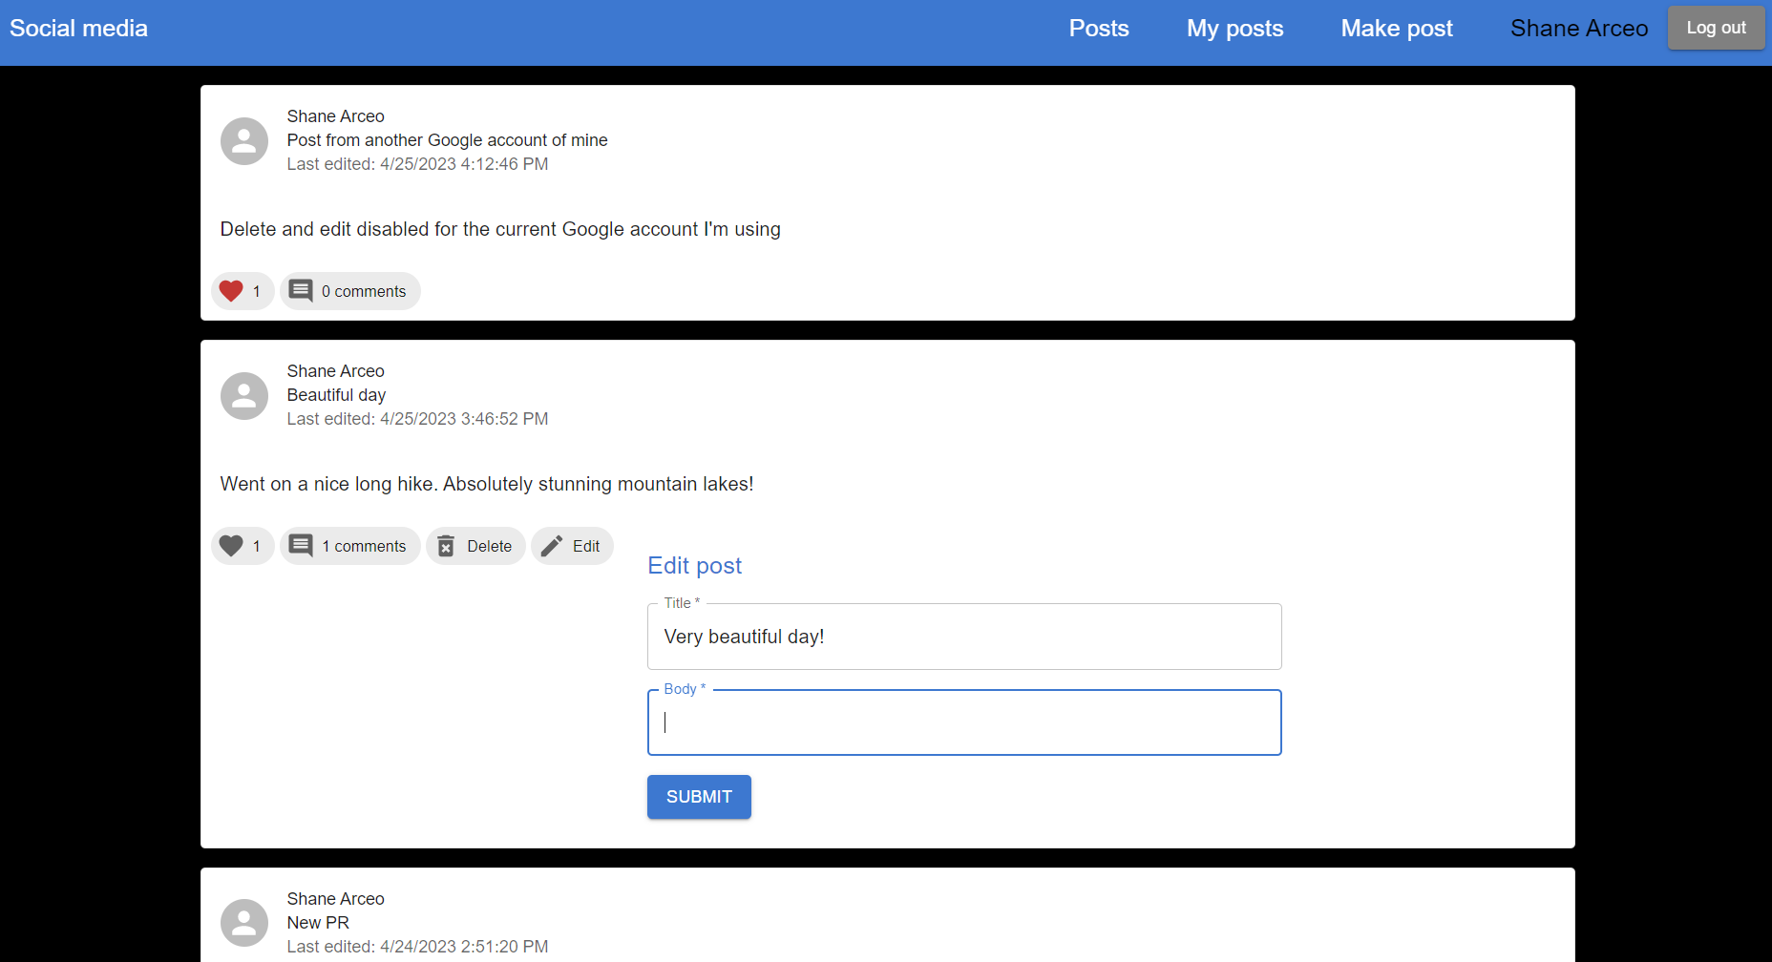Click the Edit post heading
Viewport: 1772px width, 962px height.
pos(694,566)
